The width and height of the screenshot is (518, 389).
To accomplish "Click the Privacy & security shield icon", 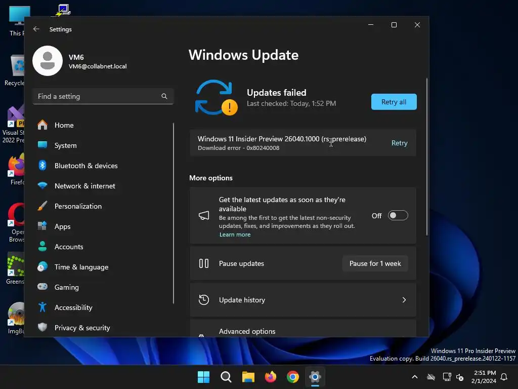I will [x=42, y=328].
